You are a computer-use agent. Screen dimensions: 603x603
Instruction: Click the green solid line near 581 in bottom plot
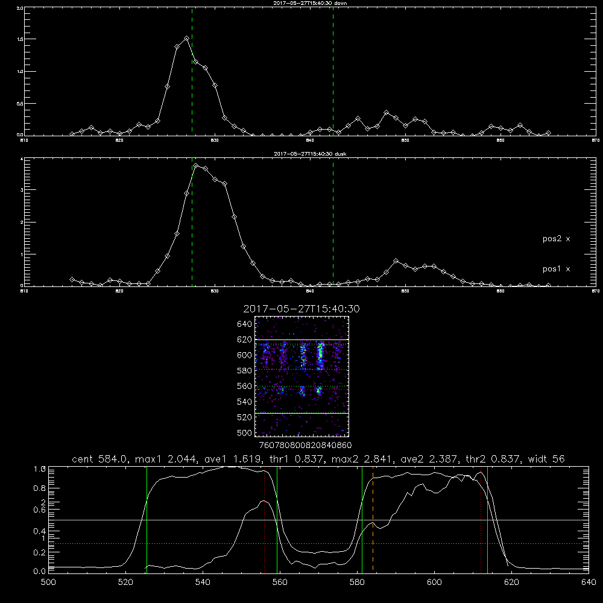[362, 520]
